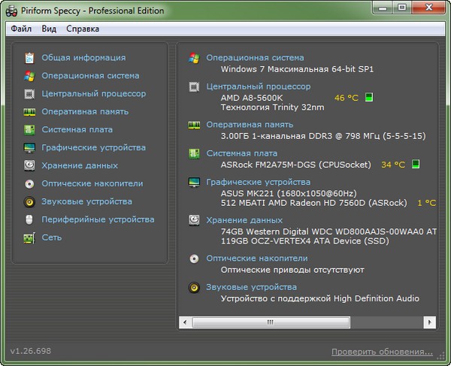Viewport: 451px width, 366px height.
Task: Click the motherboard temperature indicator icon
Action: 416,164
